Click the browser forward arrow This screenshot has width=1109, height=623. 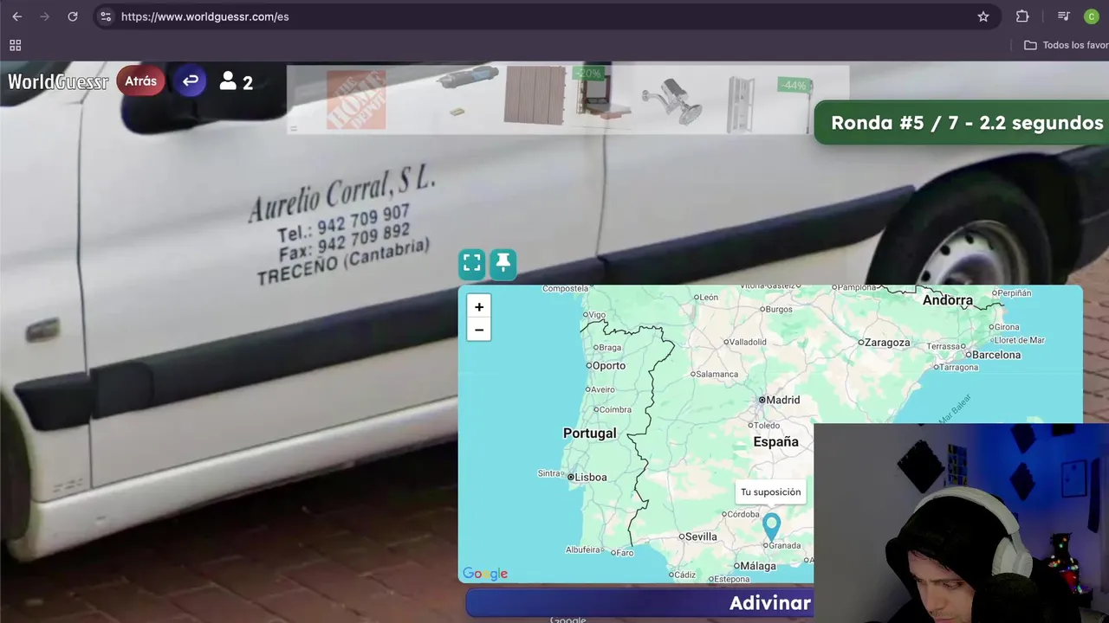[45, 16]
